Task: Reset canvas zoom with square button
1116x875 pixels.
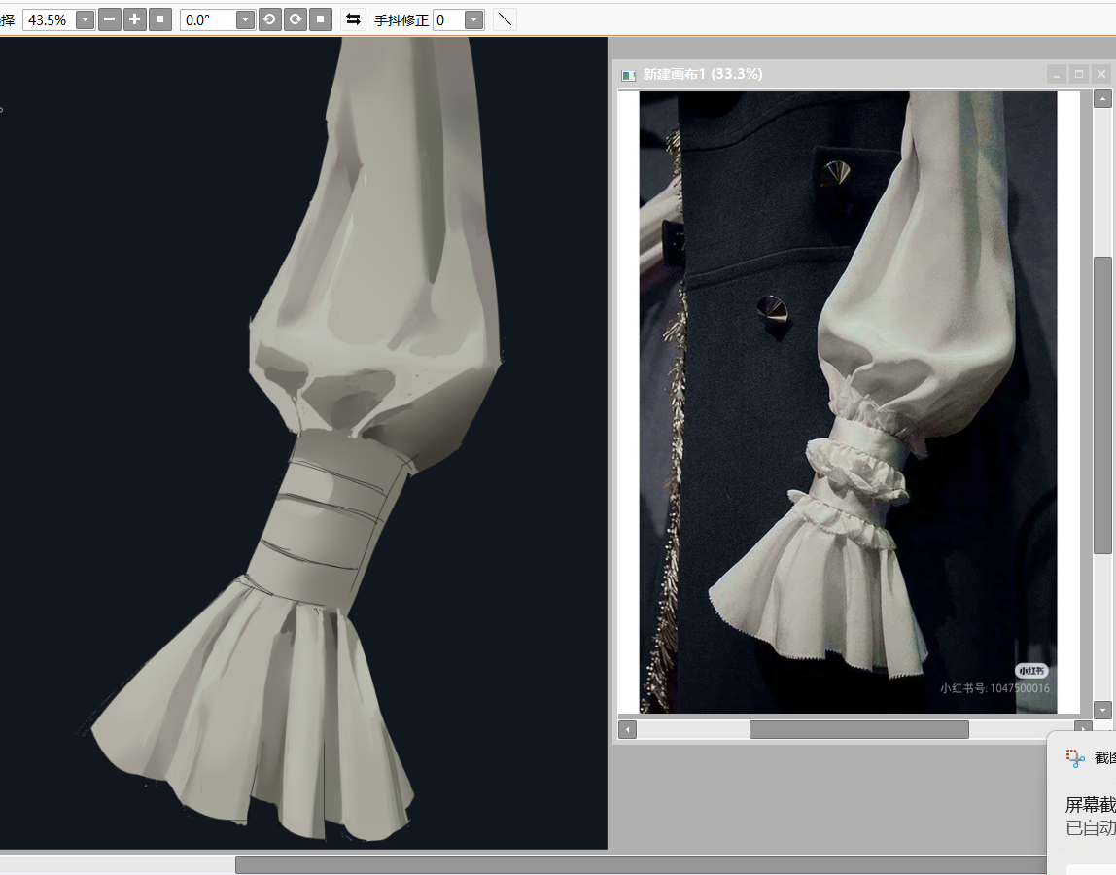Action: (x=160, y=19)
